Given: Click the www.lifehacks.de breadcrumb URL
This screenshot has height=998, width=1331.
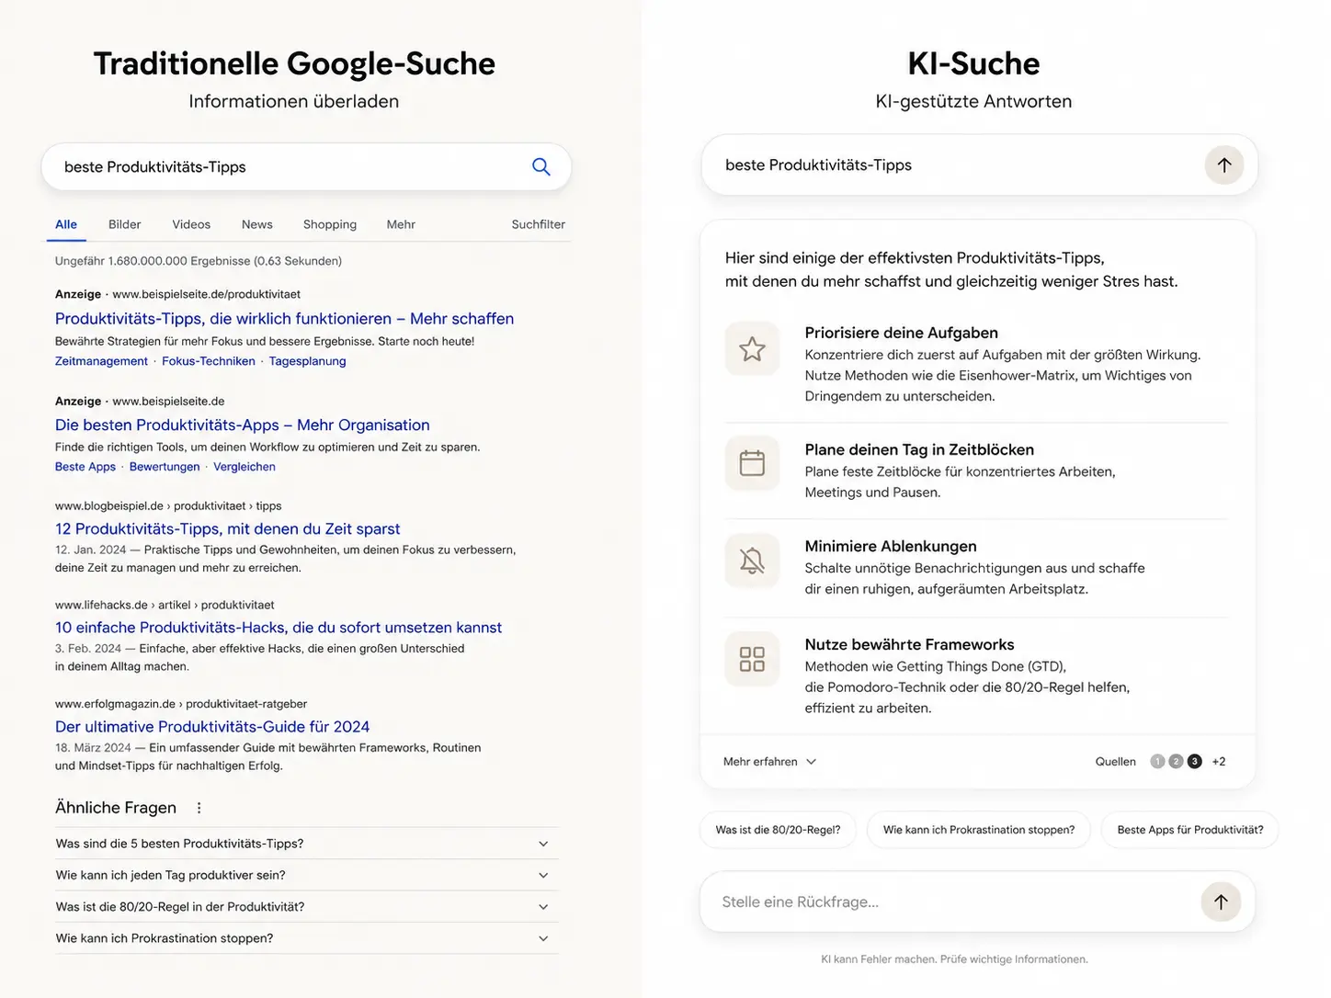Looking at the screenshot, I should (165, 605).
